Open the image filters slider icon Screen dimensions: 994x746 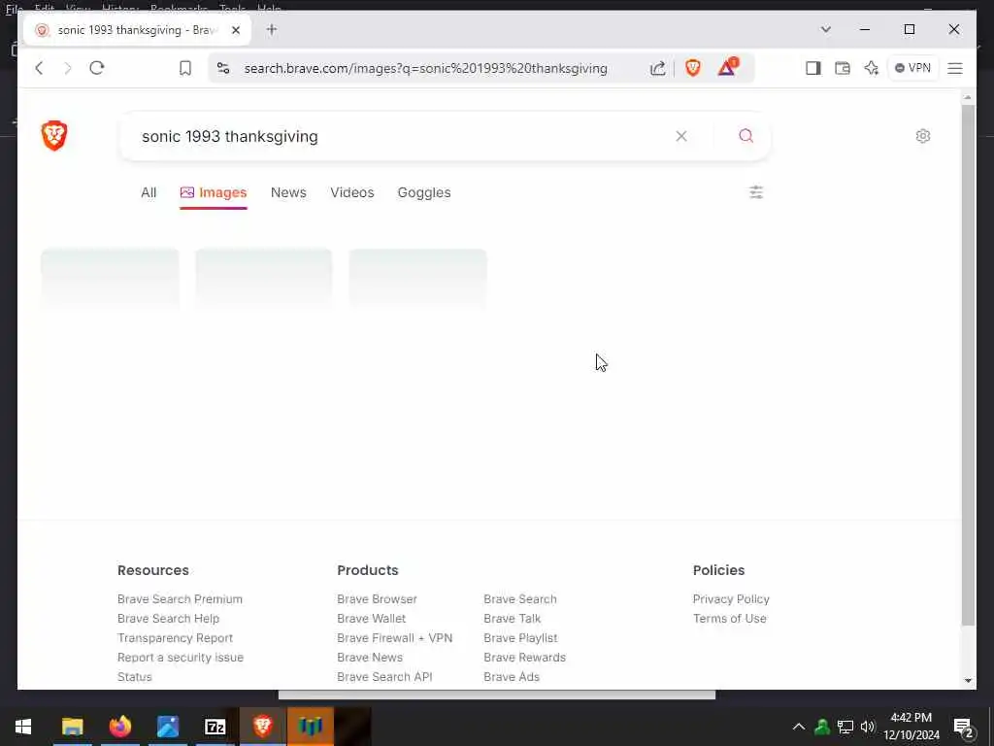pyautogui.click(x=756, y=192)
